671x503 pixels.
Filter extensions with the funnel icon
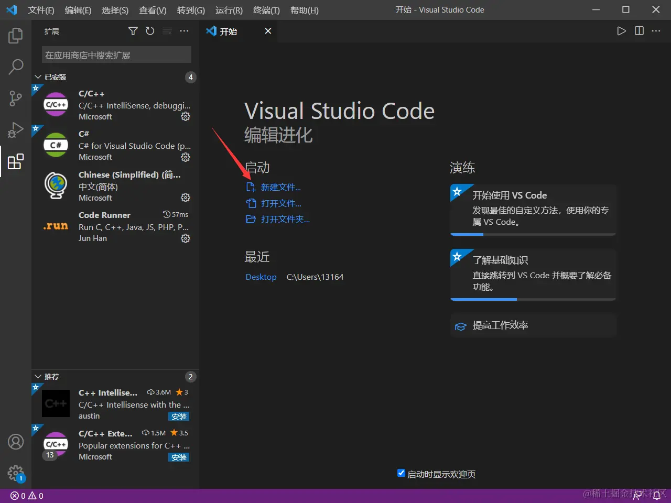pos(133,31)
